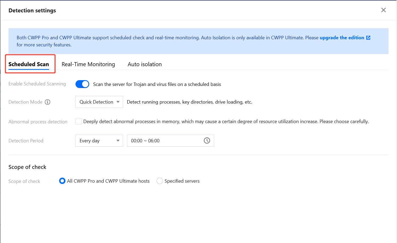Click the 00:00 ~ 06:00 time field
This screenshot has height=243, width=397.
pyautogui.click(x=164, y=141)
